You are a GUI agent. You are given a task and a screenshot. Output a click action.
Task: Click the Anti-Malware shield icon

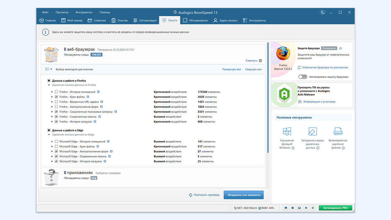(284, 95)
